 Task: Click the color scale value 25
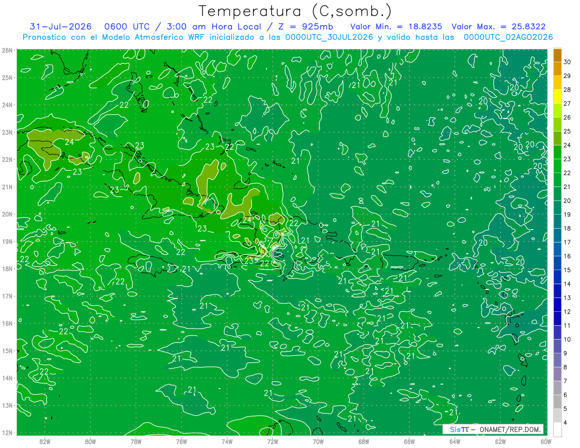coord(567,131)
